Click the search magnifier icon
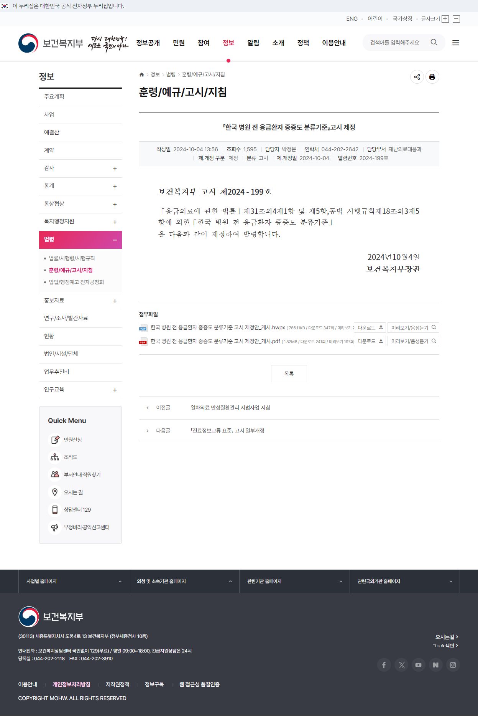 point(434,42)
